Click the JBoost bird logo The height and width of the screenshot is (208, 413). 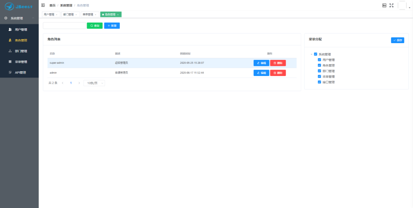click(9, 6)
